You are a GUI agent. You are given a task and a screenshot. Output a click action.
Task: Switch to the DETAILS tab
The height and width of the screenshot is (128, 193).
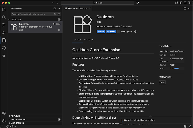[x=77, y=40]
